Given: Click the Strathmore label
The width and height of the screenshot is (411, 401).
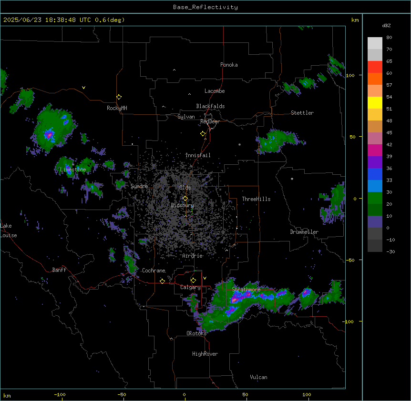Looking at the screenshot, I should [246, 290].
